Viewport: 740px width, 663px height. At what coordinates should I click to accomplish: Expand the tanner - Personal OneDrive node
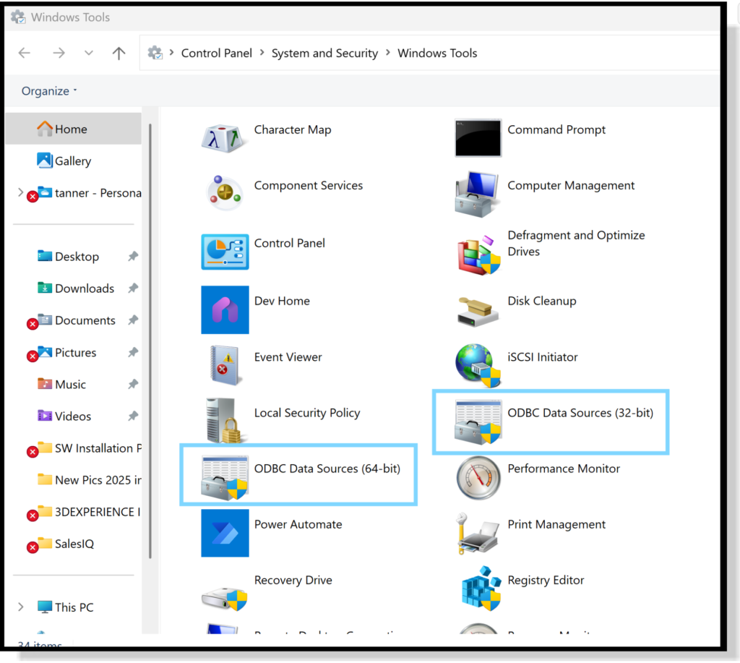click(20, 193)
